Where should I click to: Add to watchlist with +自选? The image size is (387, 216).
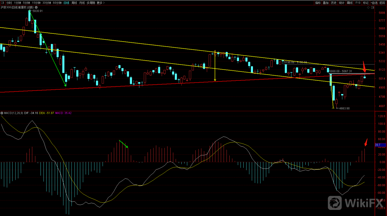[374, 3]
